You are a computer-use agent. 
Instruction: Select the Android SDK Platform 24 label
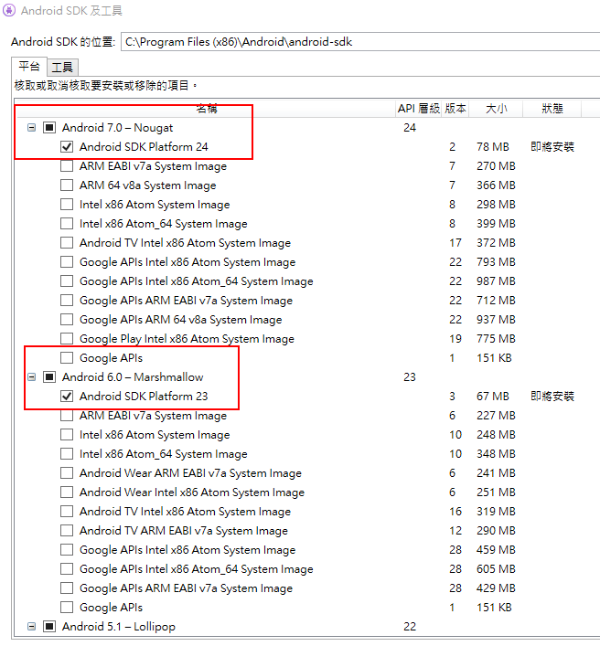pos(144,147)
